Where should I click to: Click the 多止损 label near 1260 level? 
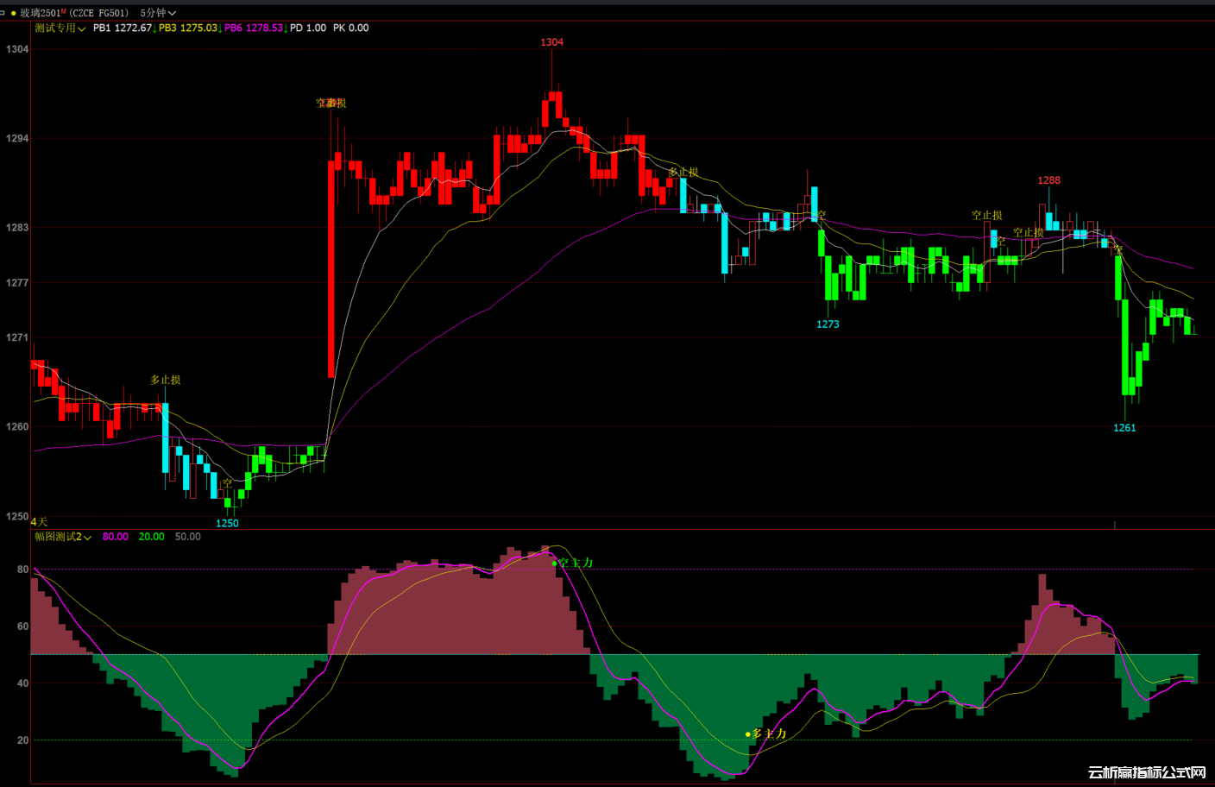pyautogui.click(x=166, y=380)
